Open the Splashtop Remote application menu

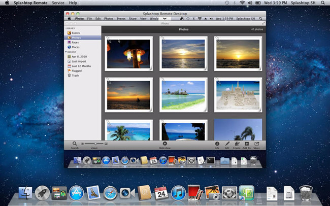(x=31, y=3)
